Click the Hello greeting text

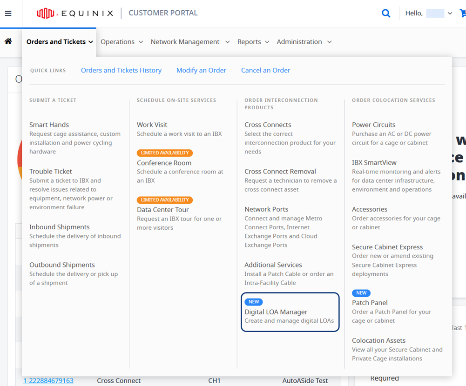(x=414, y=13)
